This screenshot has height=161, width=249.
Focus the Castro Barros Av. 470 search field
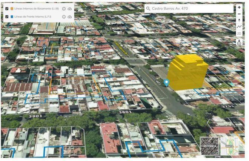click(189, 9)
